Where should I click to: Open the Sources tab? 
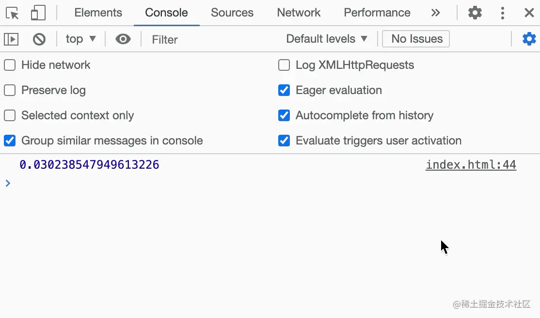[x=232, y=13]
